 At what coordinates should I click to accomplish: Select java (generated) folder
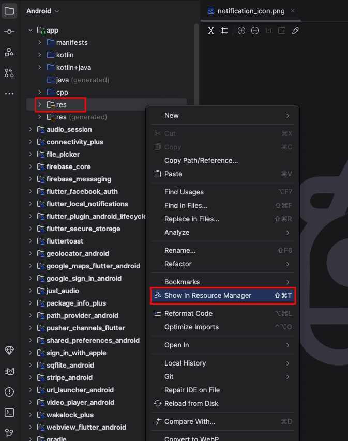pyautogui.click(x=78, y=80)
